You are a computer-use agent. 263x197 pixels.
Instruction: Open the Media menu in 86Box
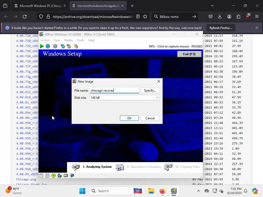[68, 40]
